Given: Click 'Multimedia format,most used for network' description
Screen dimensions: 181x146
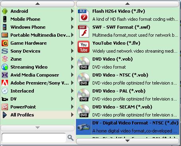Looking at the screenshot, I should tap(135, 35).
